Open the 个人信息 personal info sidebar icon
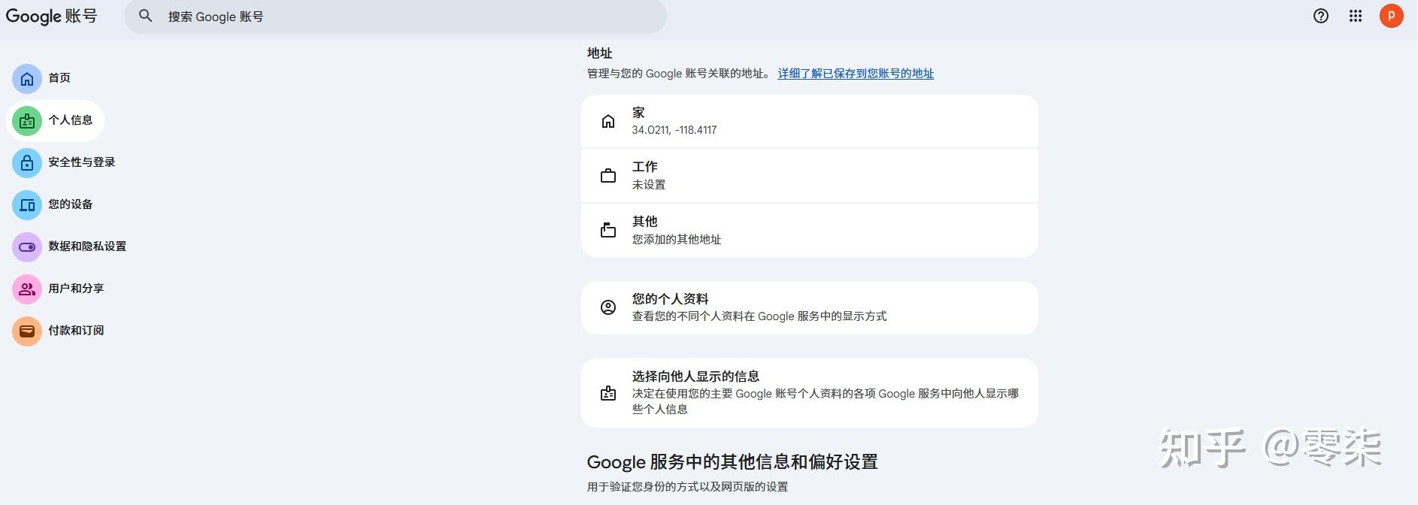Screen dimensions: 1418x505 pyautogui.click(x=27, y=120)
